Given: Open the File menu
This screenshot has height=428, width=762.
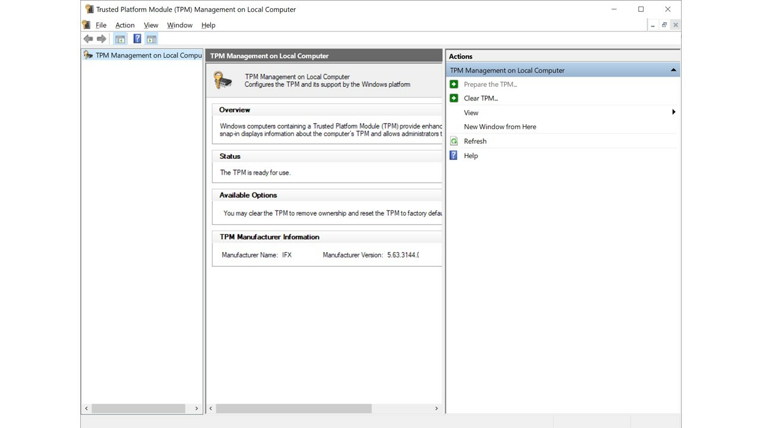Looking at the screenshot, I should pyautogui.click(x=101, y=25).
